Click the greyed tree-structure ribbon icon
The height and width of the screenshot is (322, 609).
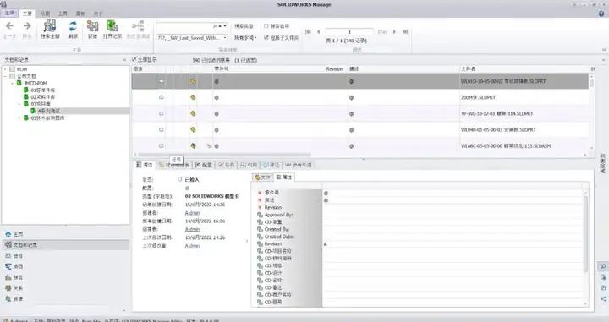pos(138,26)
